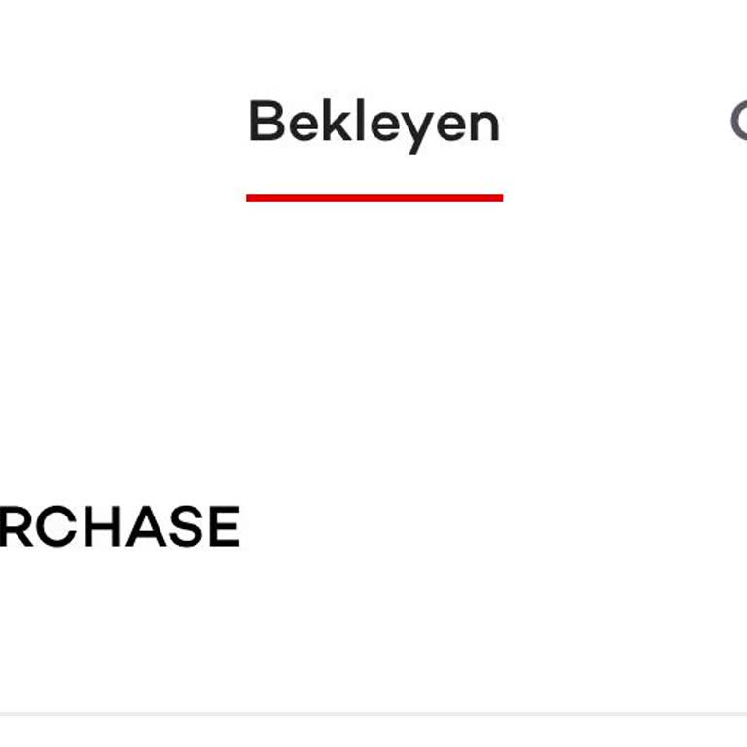Image resolution: width=747 pixels, height=747 pixels.
Task: Click the letter B in Bekleyen
Action: pos(265,123)
